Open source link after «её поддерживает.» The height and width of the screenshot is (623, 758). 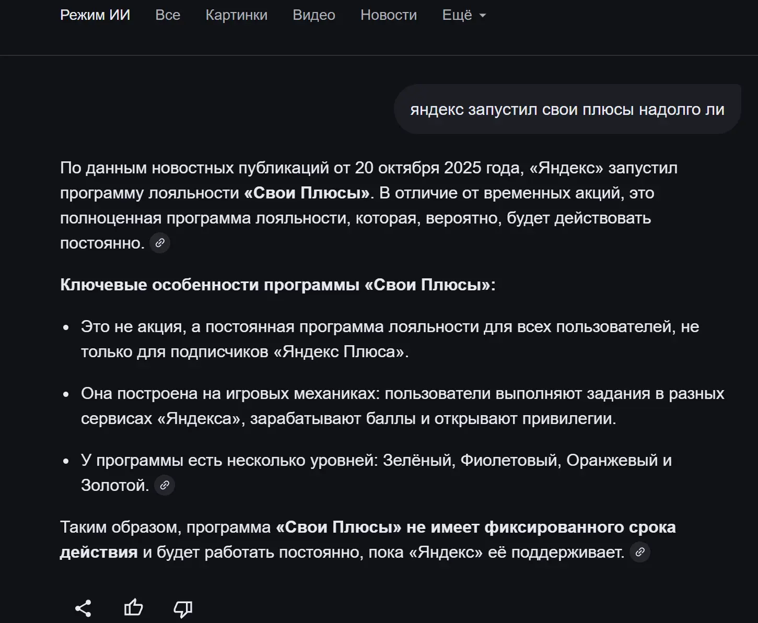click(640, 552)
